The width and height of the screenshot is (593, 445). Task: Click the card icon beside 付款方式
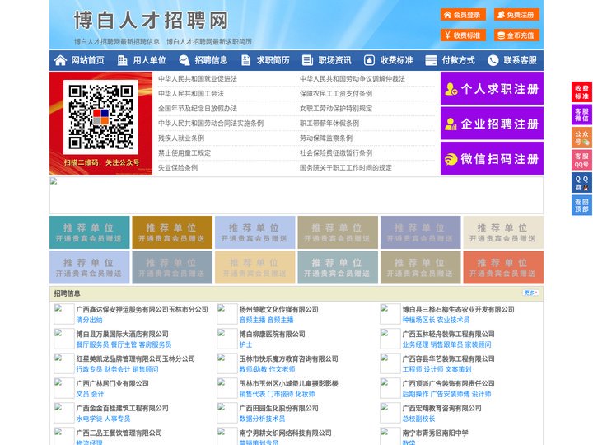click(431, 60)
